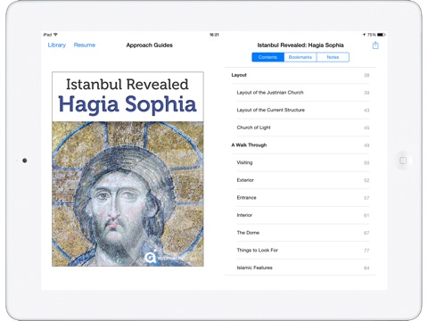
Task: Tap the battery indicator in status bar
Action: coord(381,35)
